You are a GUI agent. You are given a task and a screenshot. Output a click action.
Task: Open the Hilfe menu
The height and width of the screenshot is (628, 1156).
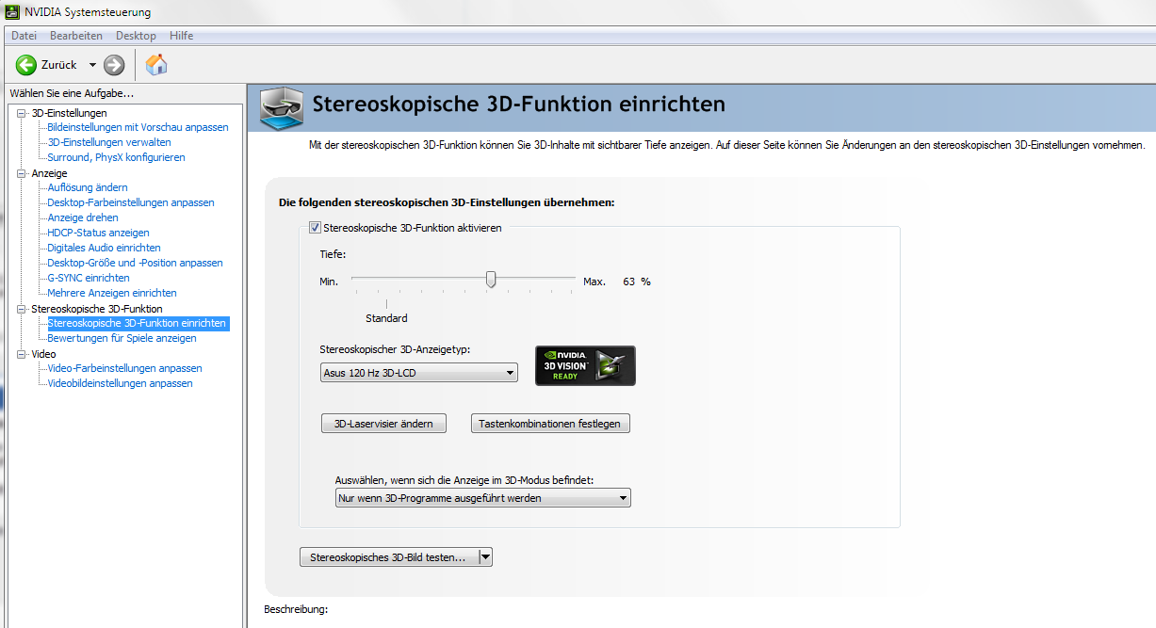[x=182, y=36]
